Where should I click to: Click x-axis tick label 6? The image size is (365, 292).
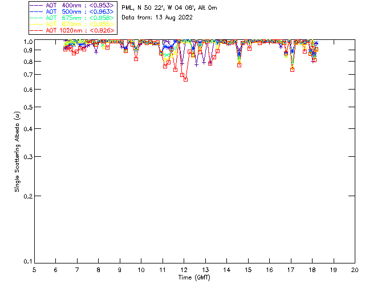tap(56, 270)
